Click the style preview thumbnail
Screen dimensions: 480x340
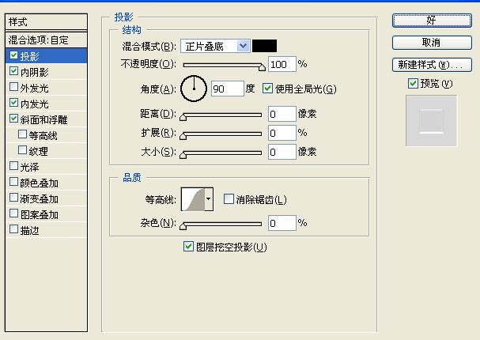point(431,121)
